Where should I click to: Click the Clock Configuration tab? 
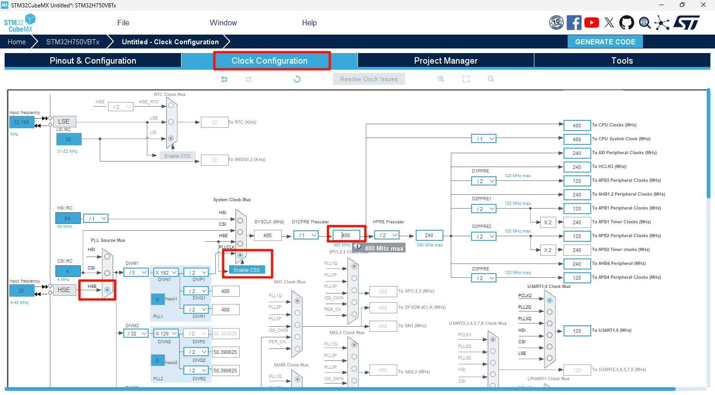tap(269, 61)
